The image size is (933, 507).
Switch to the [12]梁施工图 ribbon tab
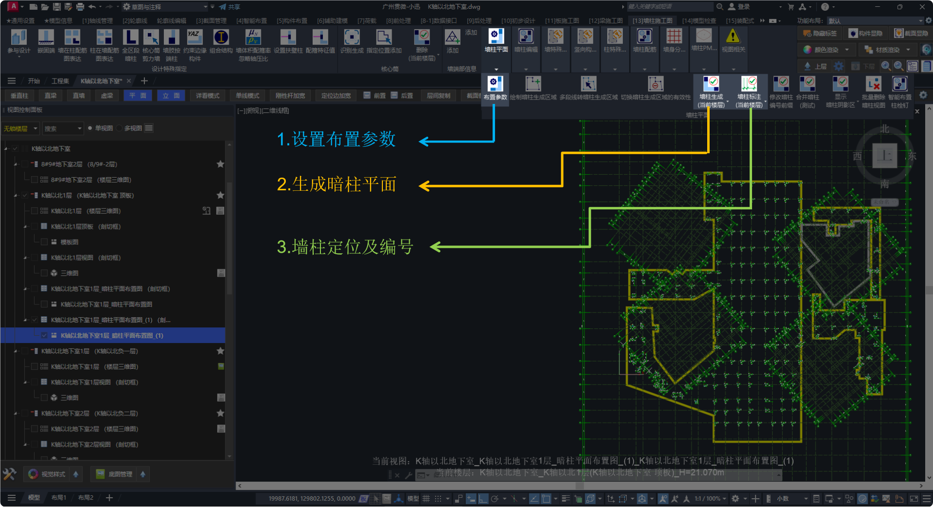(x=605, y=20)
